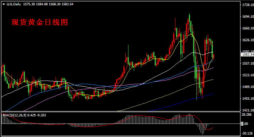Select the MACD scale value 28.286

[x=247, y=115]
